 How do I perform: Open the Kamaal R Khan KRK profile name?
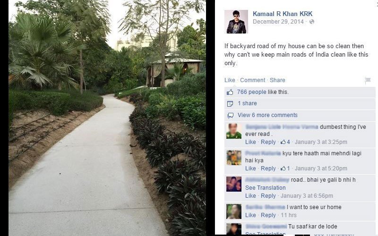(x=283, y=14)
